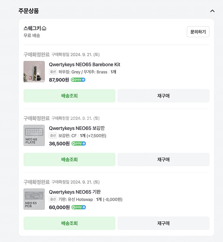Track delivery for the Barebone Kit via 배송조회
Screen dimensions: 223x242
click(x=69, y=96)
